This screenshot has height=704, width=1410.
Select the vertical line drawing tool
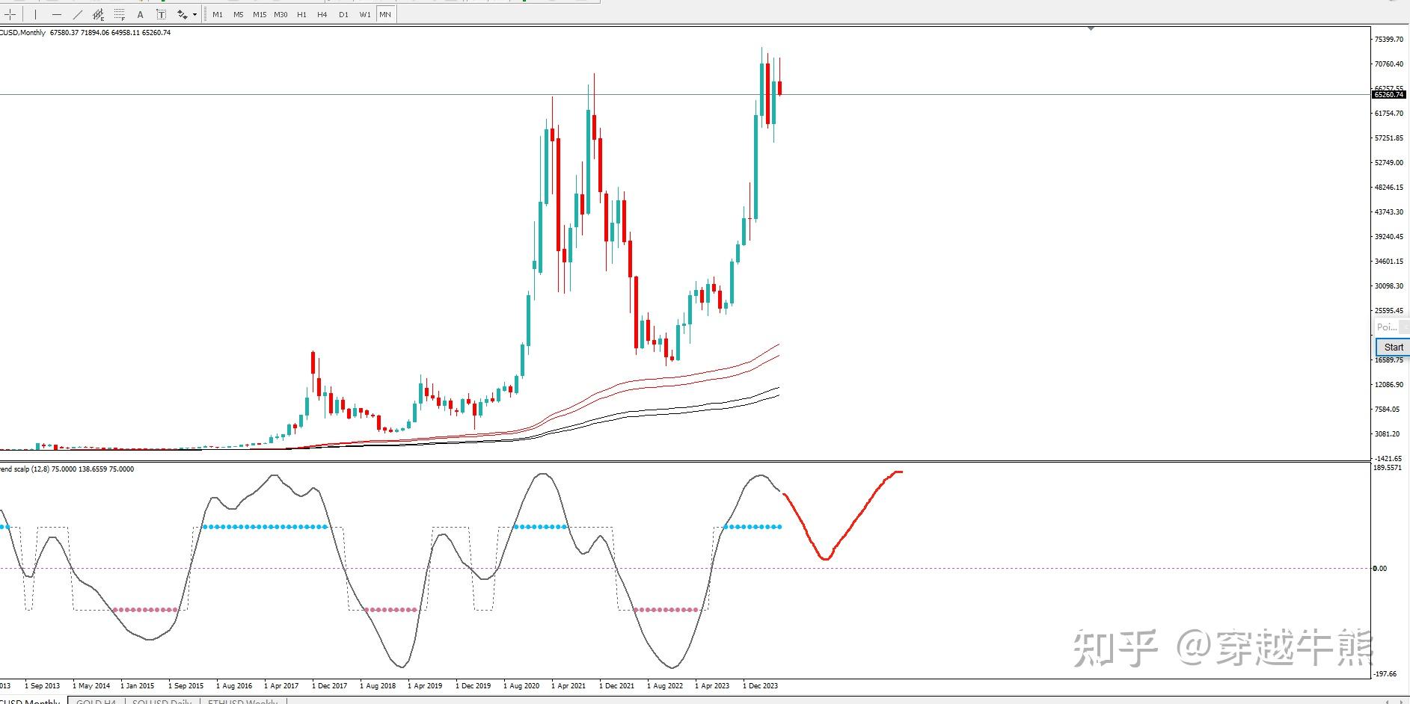[x=35, y=14]
